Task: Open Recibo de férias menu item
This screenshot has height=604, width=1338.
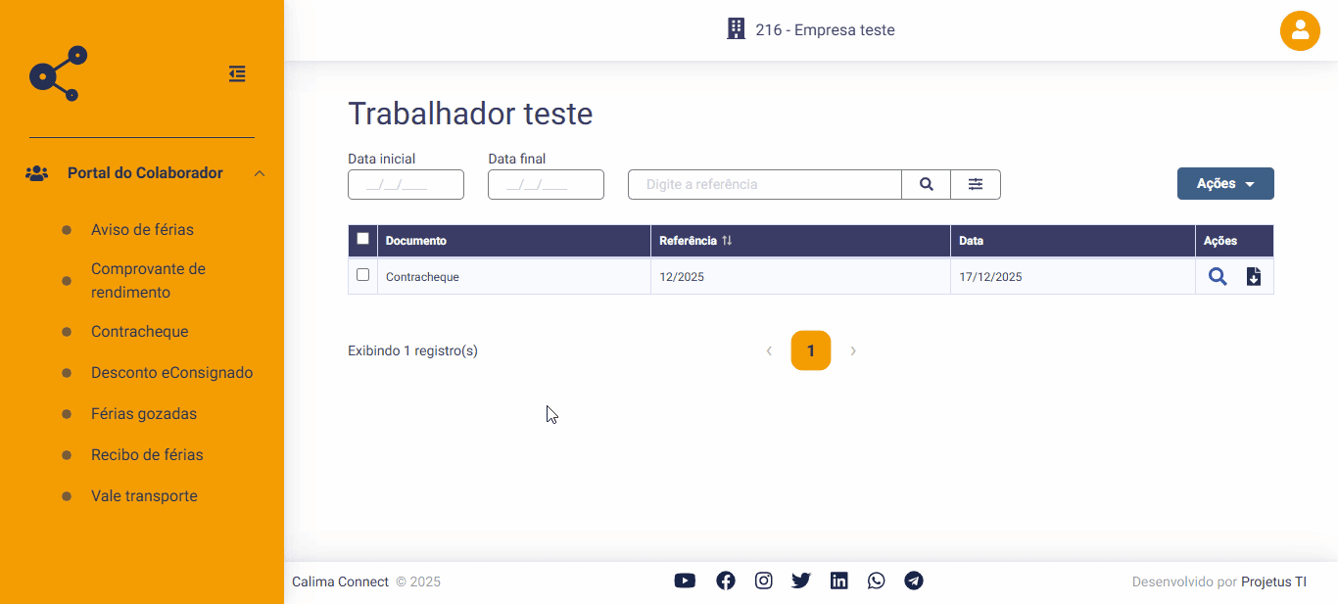Action: (x=147, y=455)
